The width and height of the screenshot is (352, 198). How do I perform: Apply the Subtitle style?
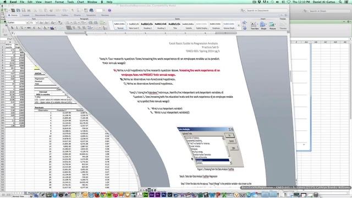pyautogui.click(x=188, y=25)
